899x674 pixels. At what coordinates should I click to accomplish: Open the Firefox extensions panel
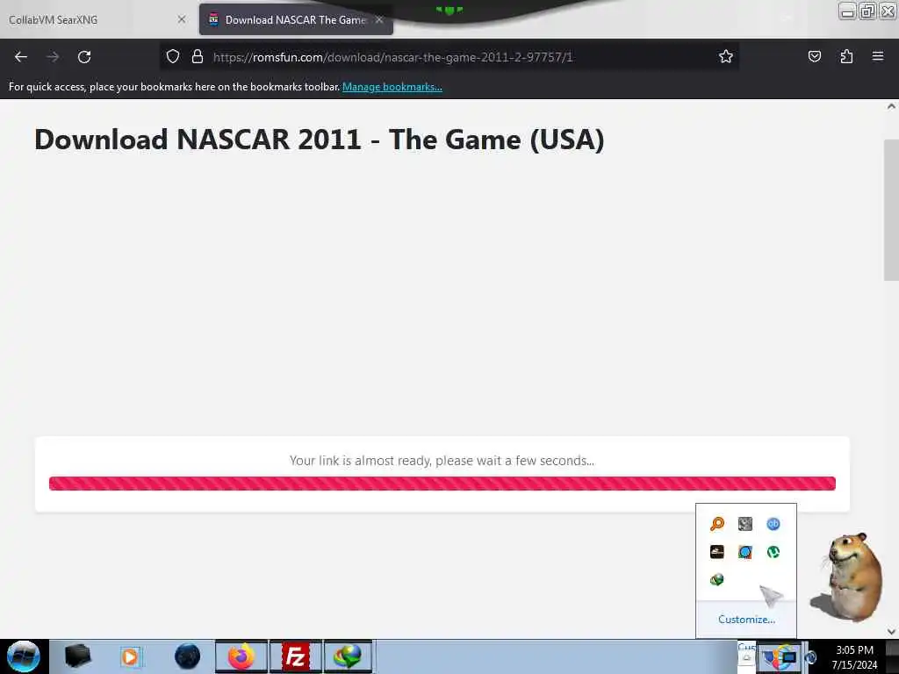pos(846,56)
